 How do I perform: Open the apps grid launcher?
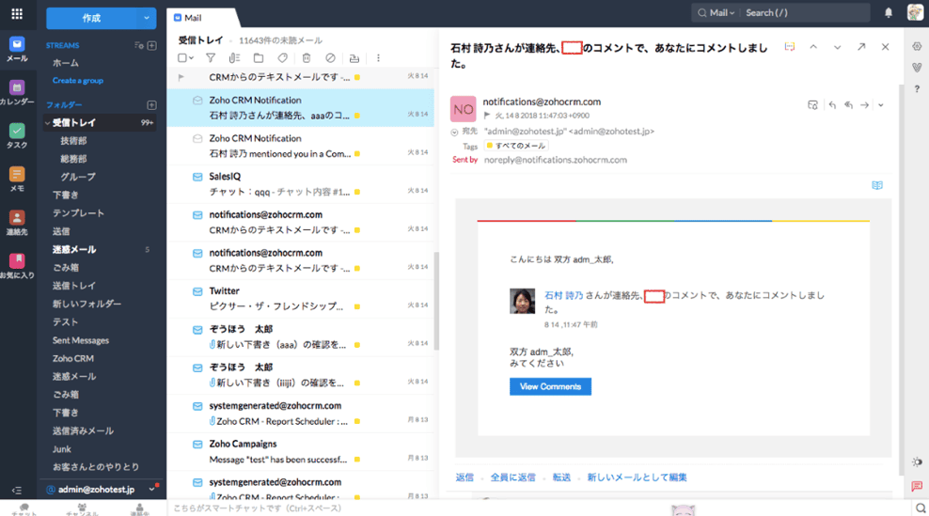17,13
